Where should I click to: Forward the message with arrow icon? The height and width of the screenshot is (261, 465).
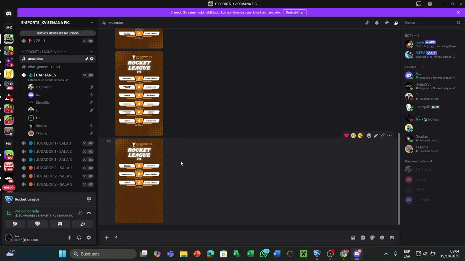(383, 136)
